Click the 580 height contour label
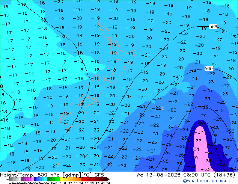Screen dimensions: 238x184 click(x=209, y=69)
